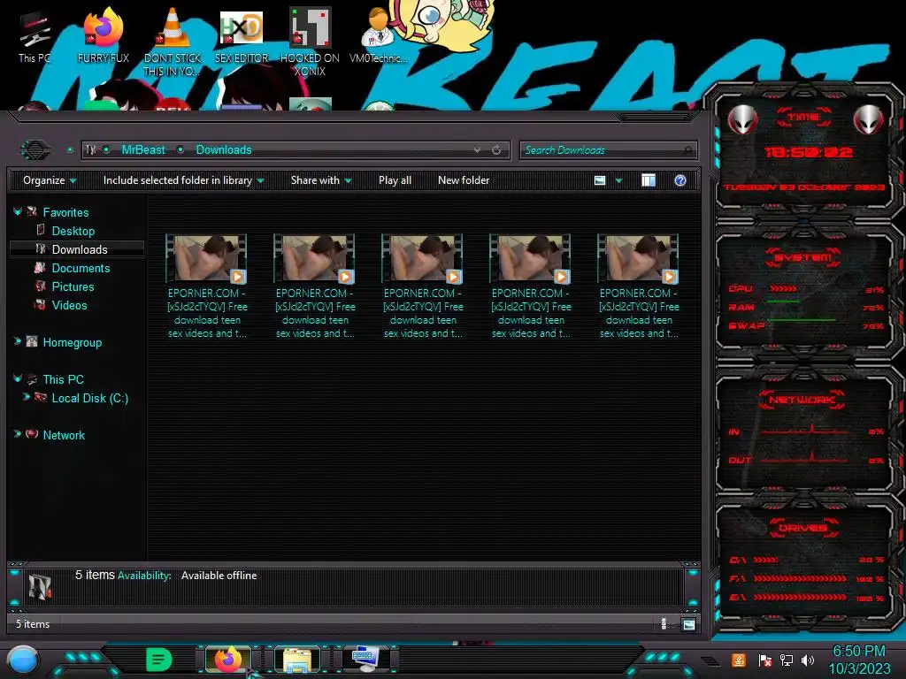Open Videos in navigation pane
This screenshot has height=679, width=906.
click(69, 305)
